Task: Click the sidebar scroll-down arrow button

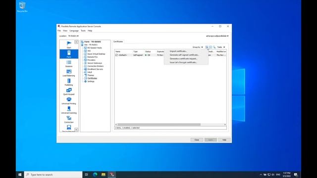Action: coord(76,130)
